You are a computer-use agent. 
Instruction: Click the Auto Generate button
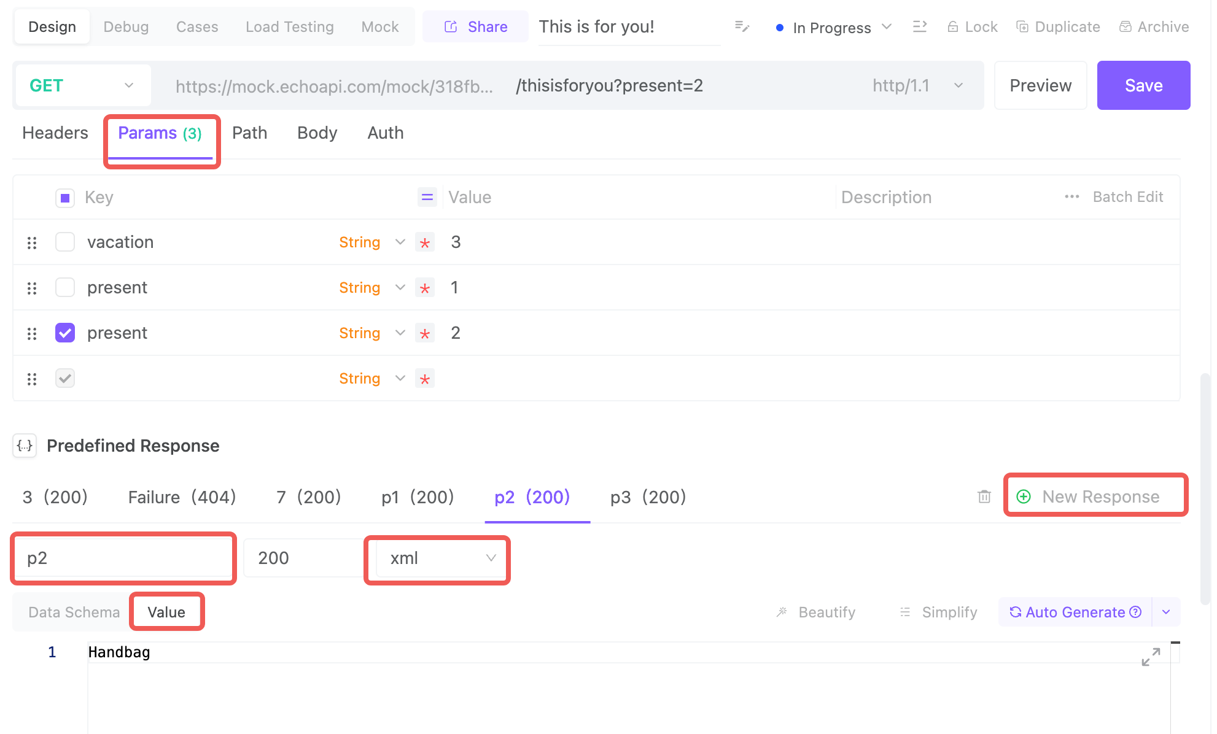coord(1075,612)
